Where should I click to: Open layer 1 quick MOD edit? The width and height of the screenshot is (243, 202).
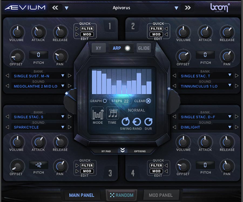click(87, 34)
